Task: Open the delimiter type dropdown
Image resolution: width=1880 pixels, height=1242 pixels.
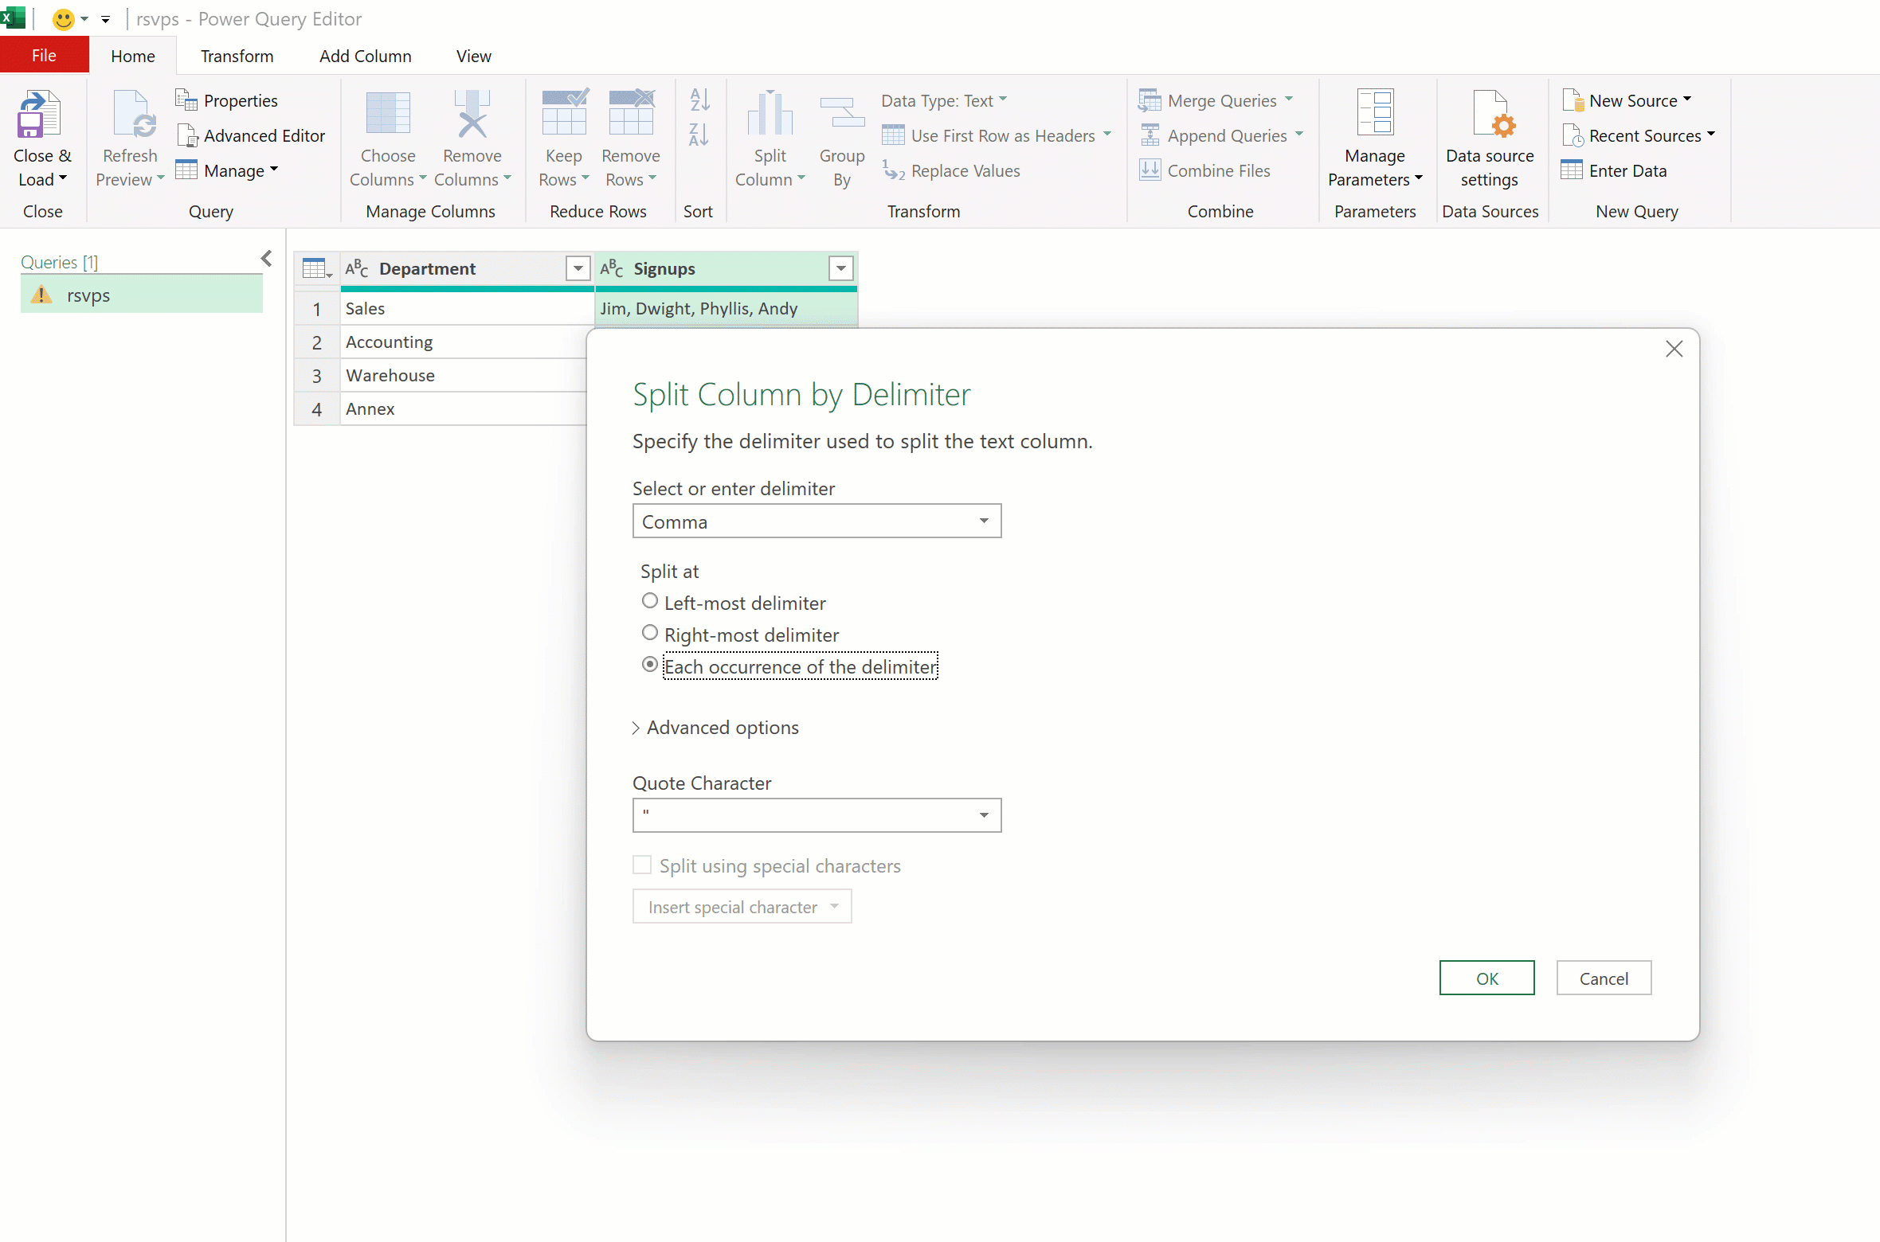Action: [x=985, y=520]
